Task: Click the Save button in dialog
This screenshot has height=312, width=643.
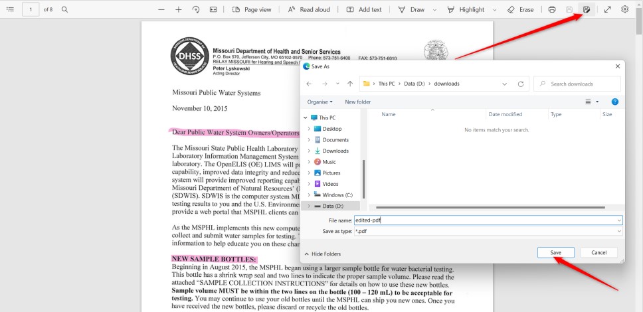Action: [556, 253]
